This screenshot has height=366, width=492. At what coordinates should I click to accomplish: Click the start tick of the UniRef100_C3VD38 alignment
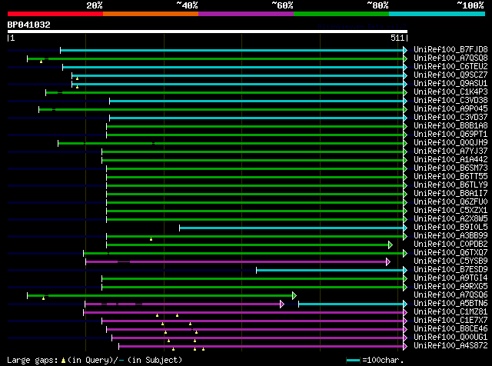pos(109,101)
